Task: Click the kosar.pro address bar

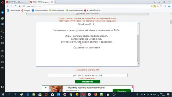Action: click(x=87, y=6)
